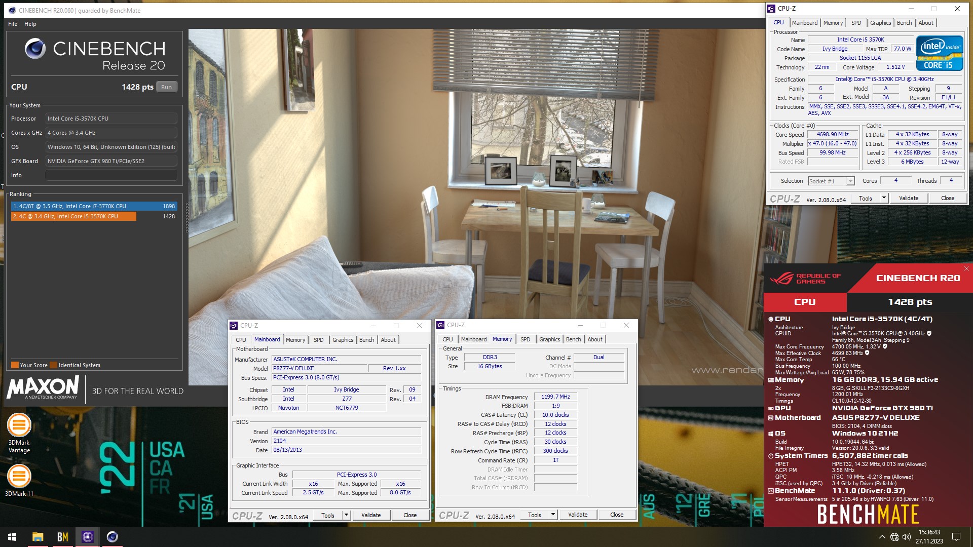Viewport: 973px width, 547px height.
Task: Switch to Cinebench via taskbar icon
Action: click(112, 537)
